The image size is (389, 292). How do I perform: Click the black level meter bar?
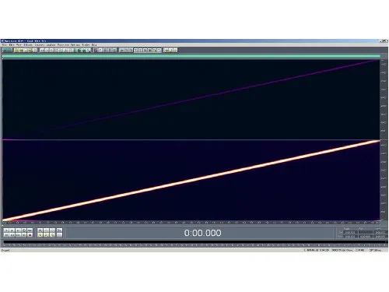tap(195, 242)
